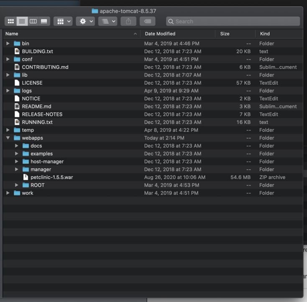Open the gear Action menu
Image resolution: width=307 pixels, height=302 pixels.
point(85,21)
